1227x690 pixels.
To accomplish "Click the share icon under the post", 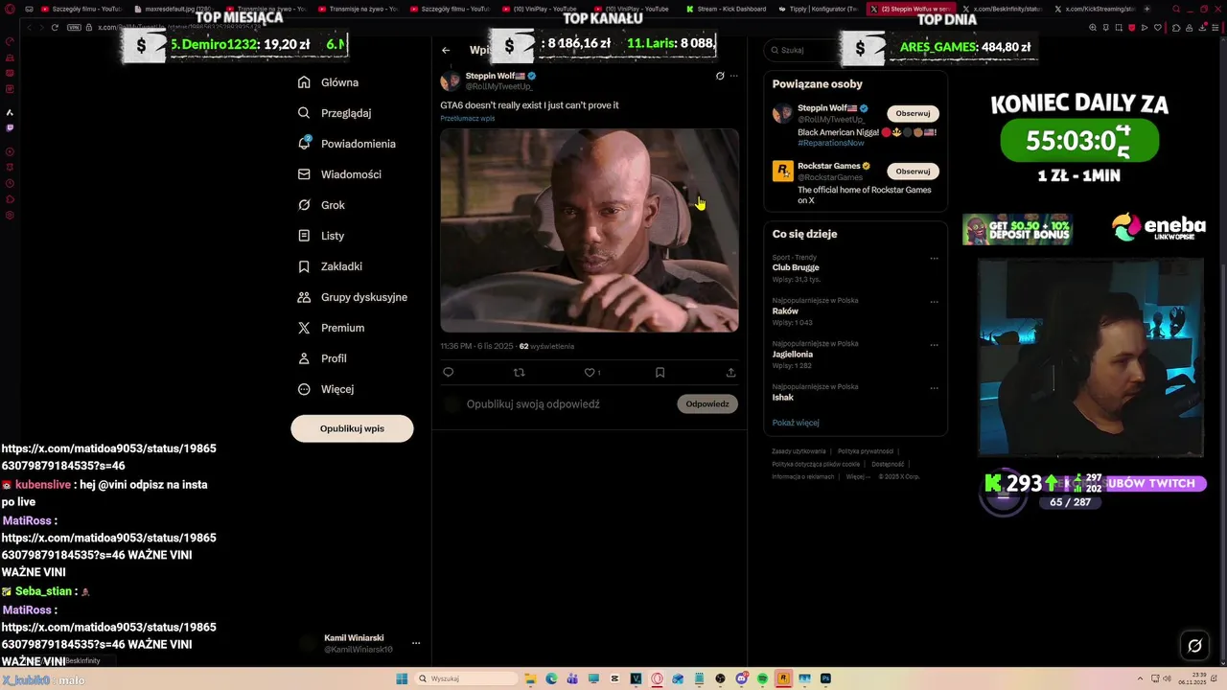I will click(730, 372).
